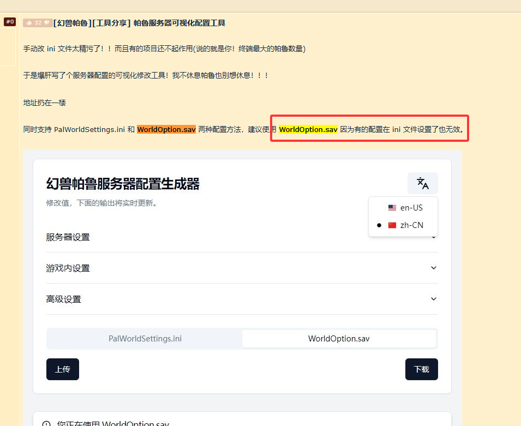Click the 幻兽帕鲁服务器配置生成器 heading
Image resolution: width=521 pixels, height=426 pixels.
click(x=123, y=184)
